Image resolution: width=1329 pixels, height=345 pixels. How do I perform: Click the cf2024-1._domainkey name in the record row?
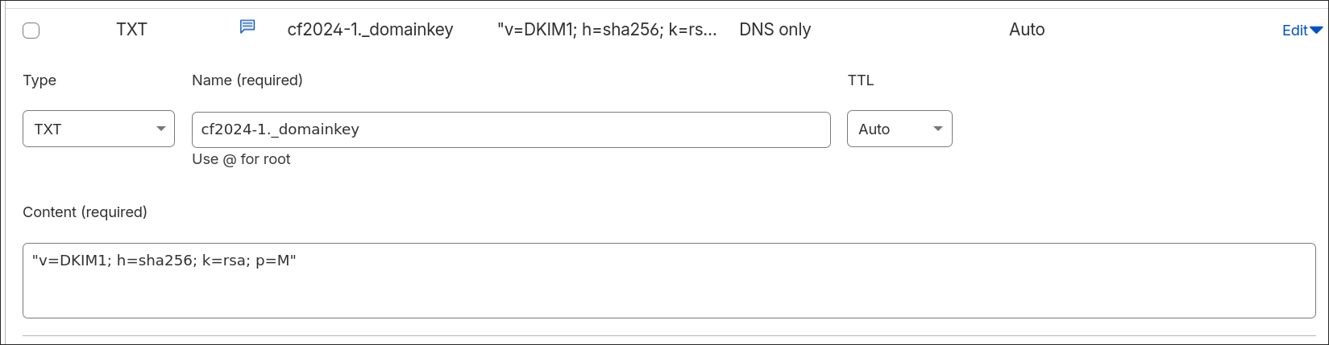coord(370,30)
